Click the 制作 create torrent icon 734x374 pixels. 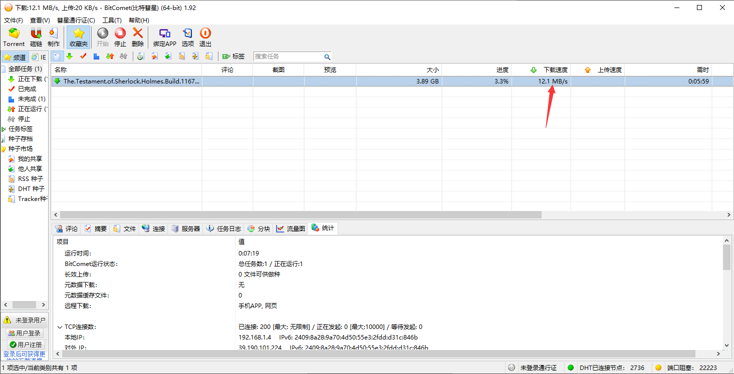coord(54,37)
